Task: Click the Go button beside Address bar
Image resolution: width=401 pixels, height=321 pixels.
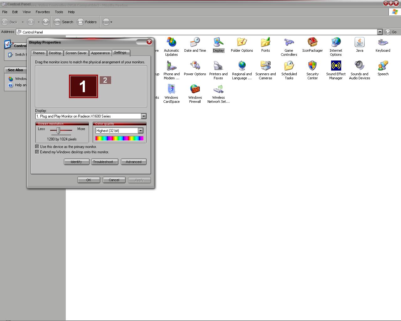Action: point(391,32)
